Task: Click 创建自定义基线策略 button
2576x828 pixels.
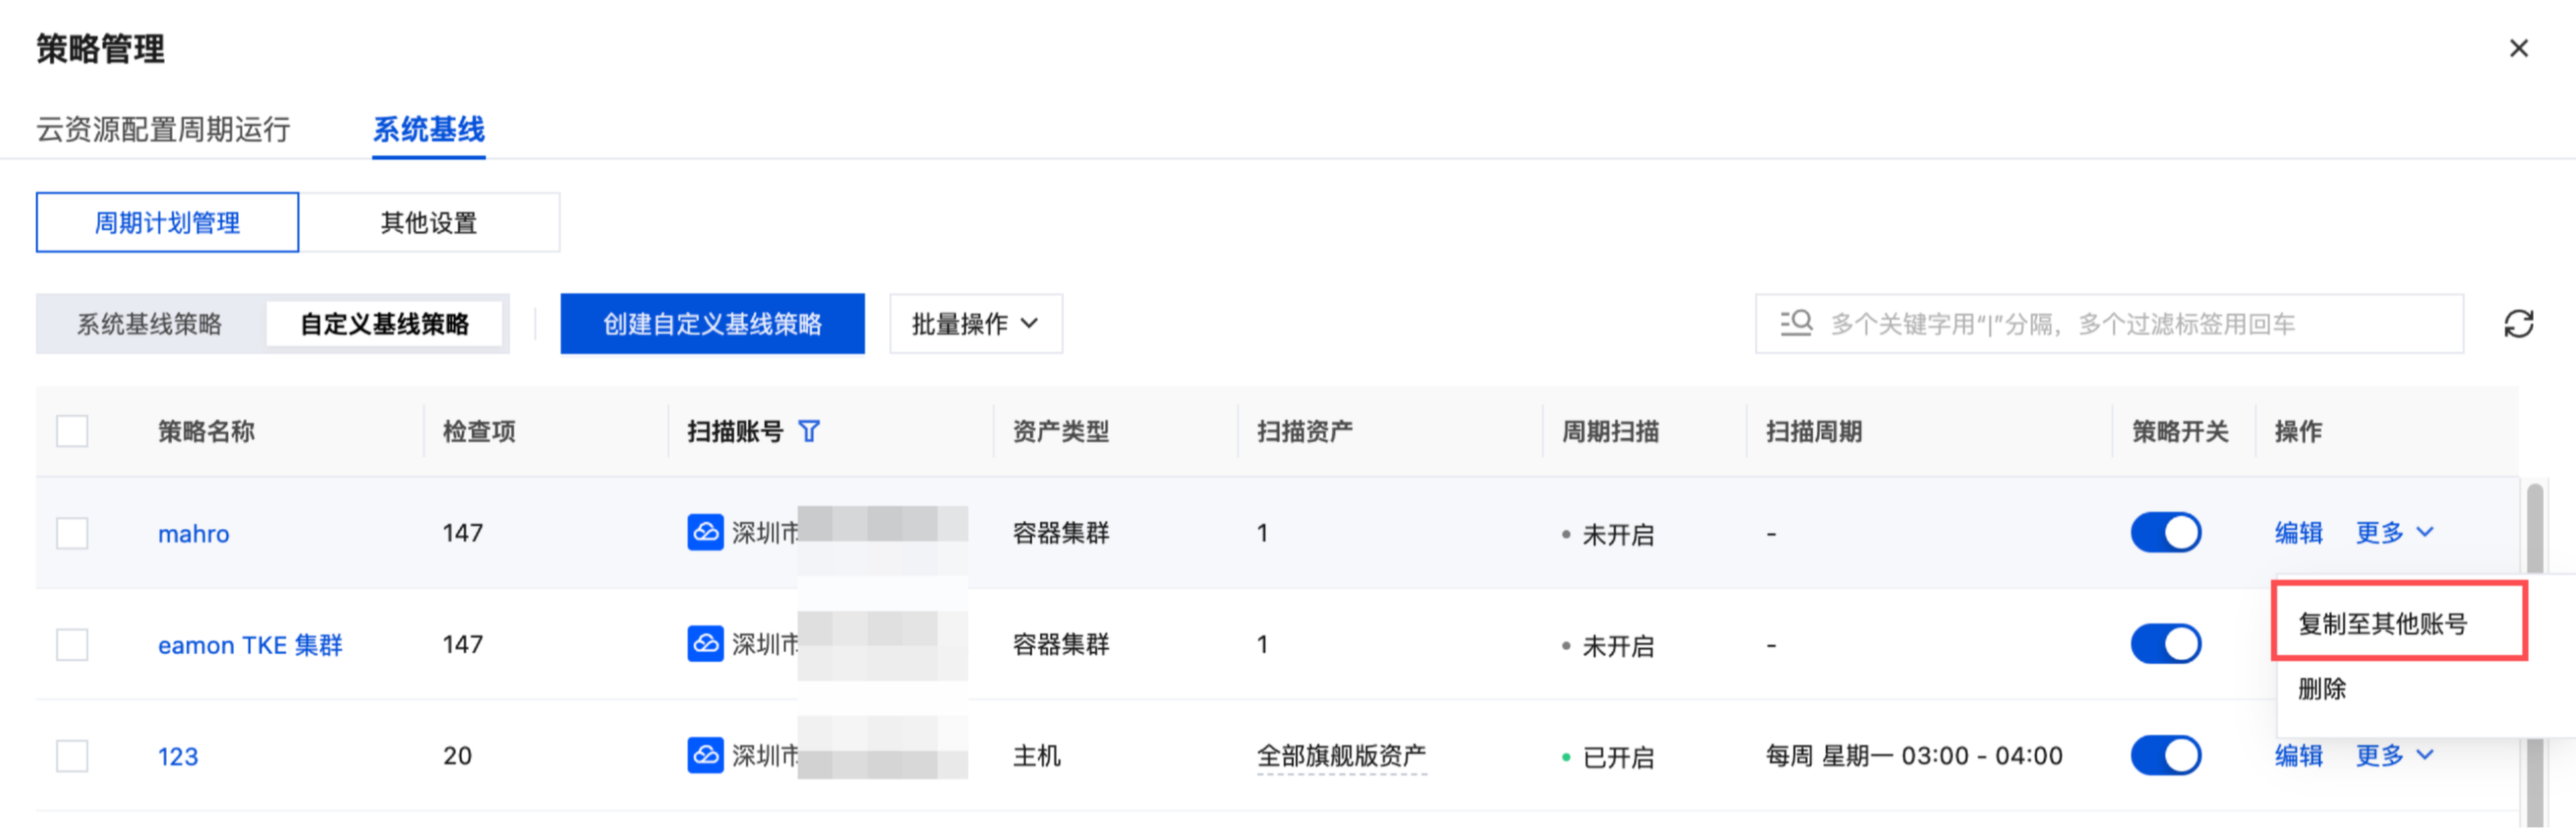Action: 712,323
